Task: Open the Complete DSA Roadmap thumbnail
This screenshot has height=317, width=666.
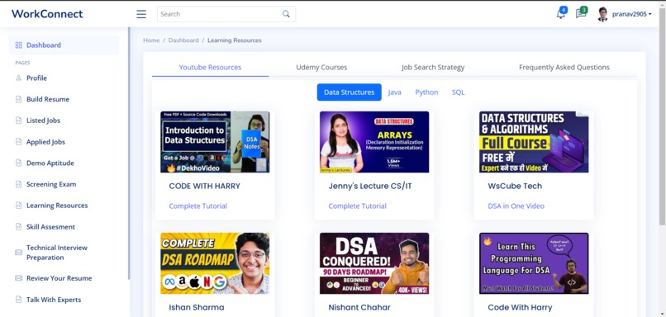Action: (215, 263)
